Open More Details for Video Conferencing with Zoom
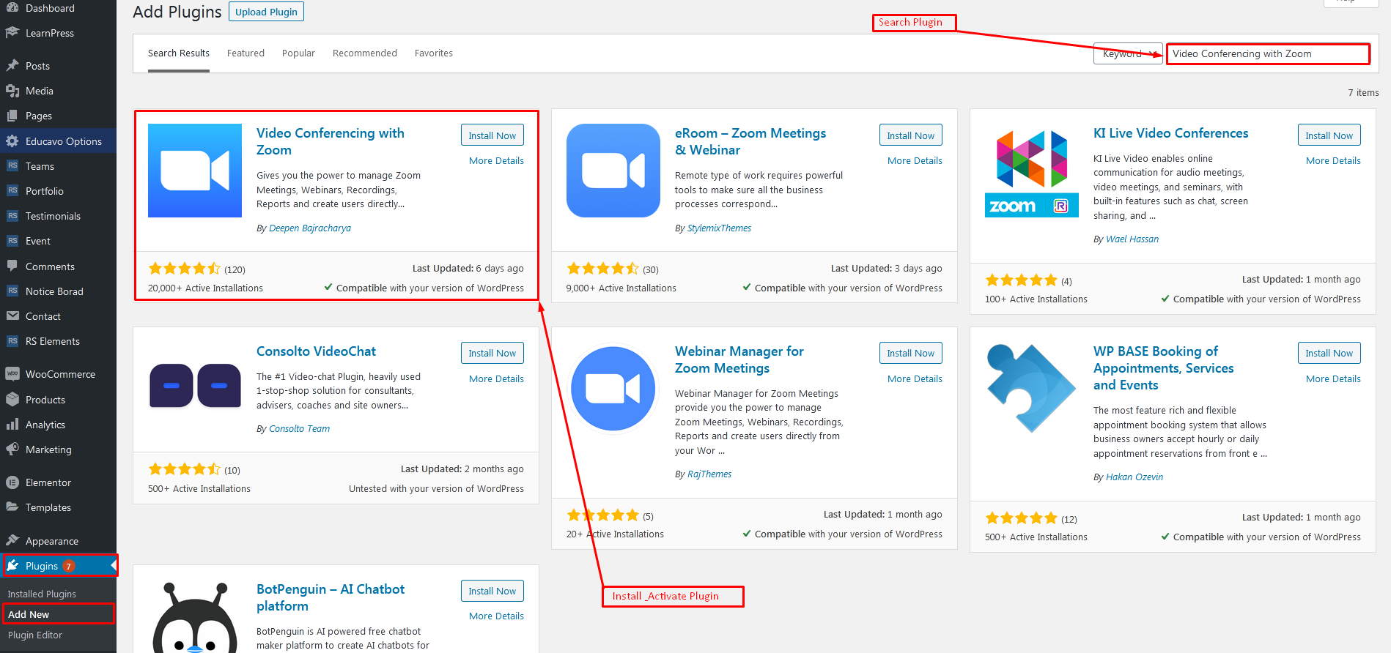This screenshot has height=653, width=1391. [x=496, y=161]
